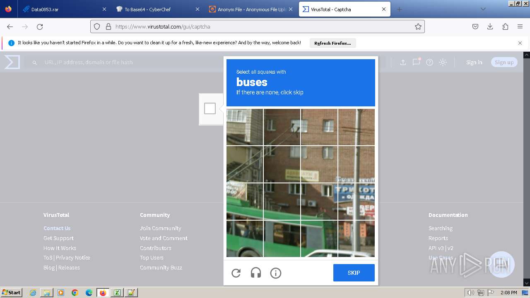Open Microsoft Edge from taskbar
530x298 pixels.
[89, 293]
